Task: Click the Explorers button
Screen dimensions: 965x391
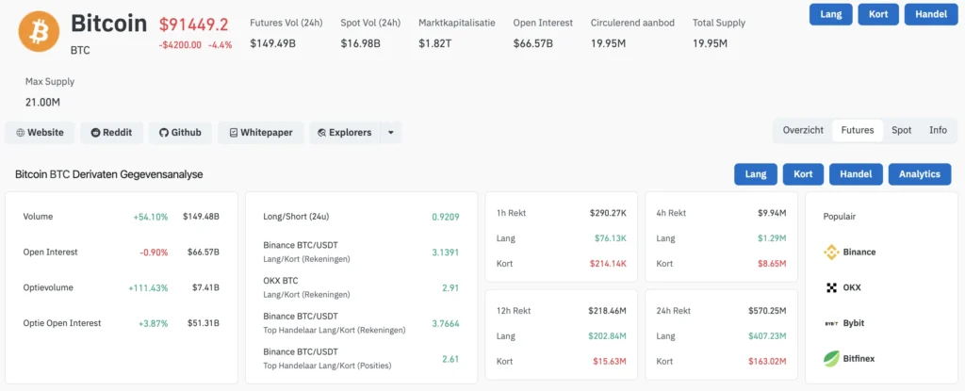Action: tap(345, 133)
